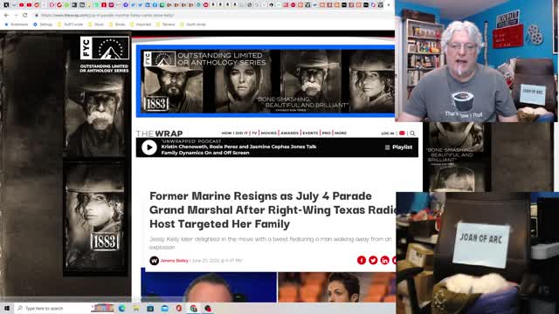Click TheWrap logo to go home
This screenshot has width=559, height=314.
pos(159,133)
